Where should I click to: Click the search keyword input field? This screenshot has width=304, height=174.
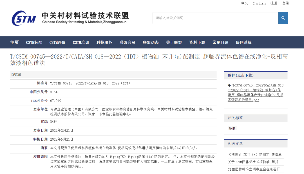[x=215, y=18]
